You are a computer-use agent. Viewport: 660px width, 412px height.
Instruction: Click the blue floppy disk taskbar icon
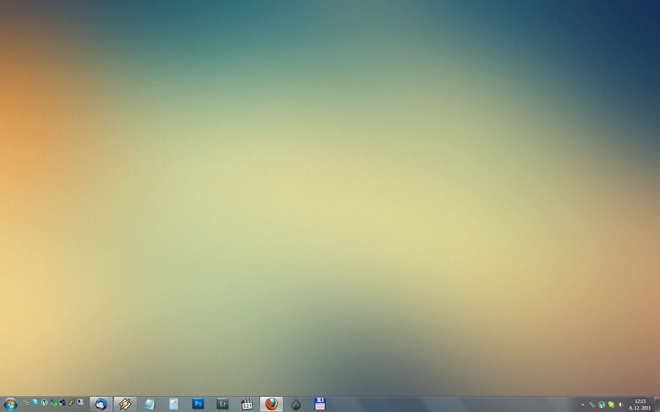click(x=320, y=404)
